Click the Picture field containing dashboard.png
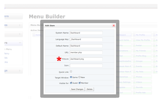Image resolution: width=162 pixels, height=103 pixels. click(86, 59)
